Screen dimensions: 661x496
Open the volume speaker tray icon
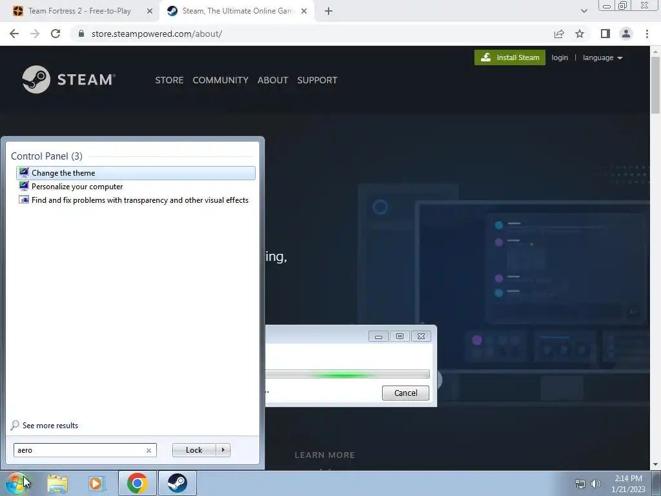point(596,484)
